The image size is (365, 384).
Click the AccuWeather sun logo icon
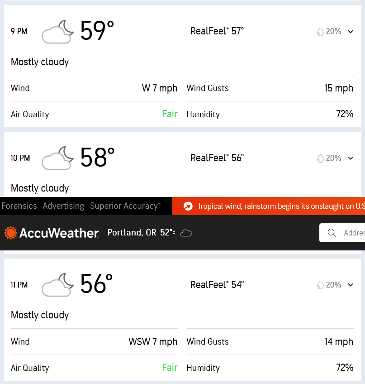tap(11, 233)
